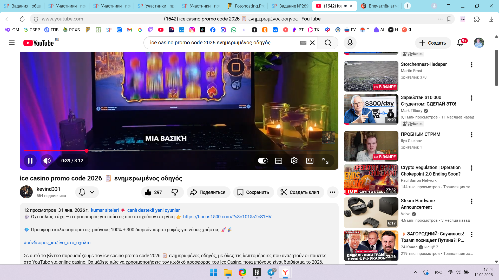499x280 pixels.
Task: Pause the video playback
Action: (x=30, y=161)
